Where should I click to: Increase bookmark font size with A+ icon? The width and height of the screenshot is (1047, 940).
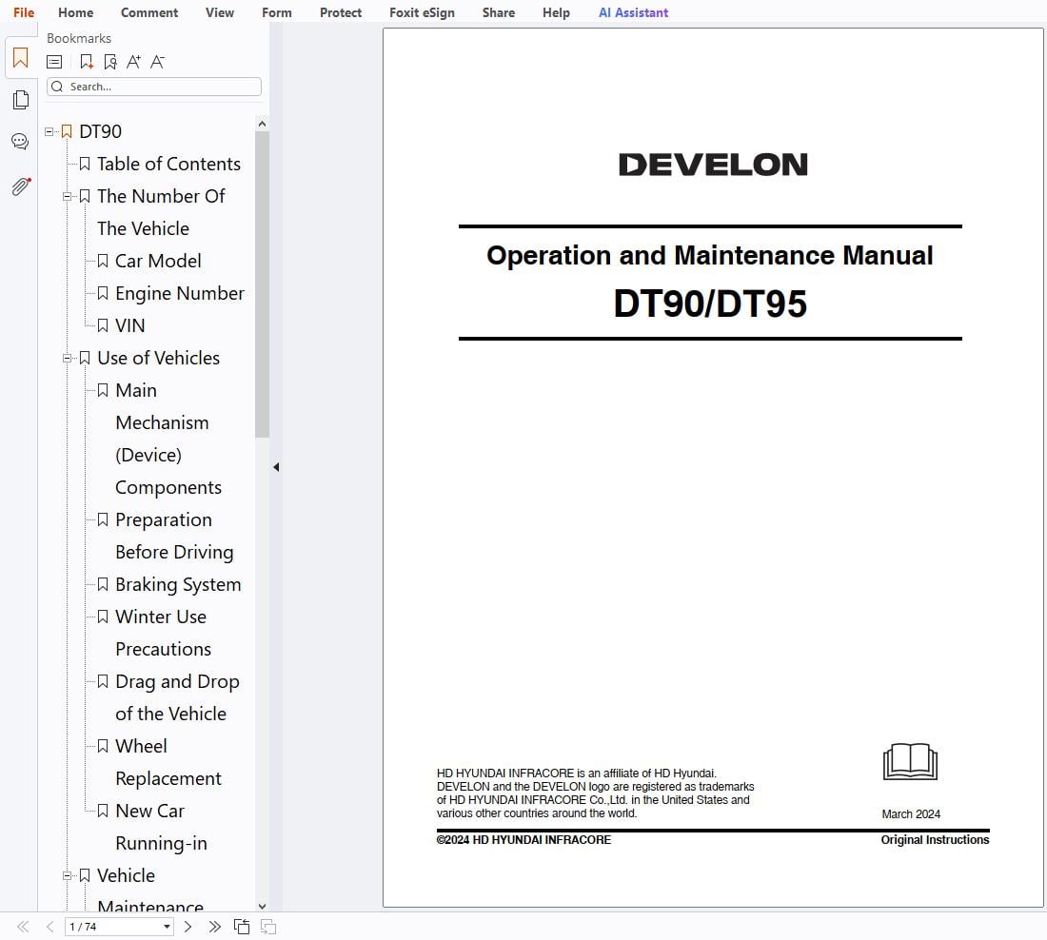(x=133, y=62)
